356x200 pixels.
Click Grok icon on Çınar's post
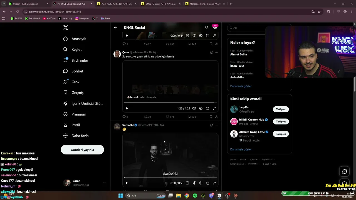tap(212, 52)
